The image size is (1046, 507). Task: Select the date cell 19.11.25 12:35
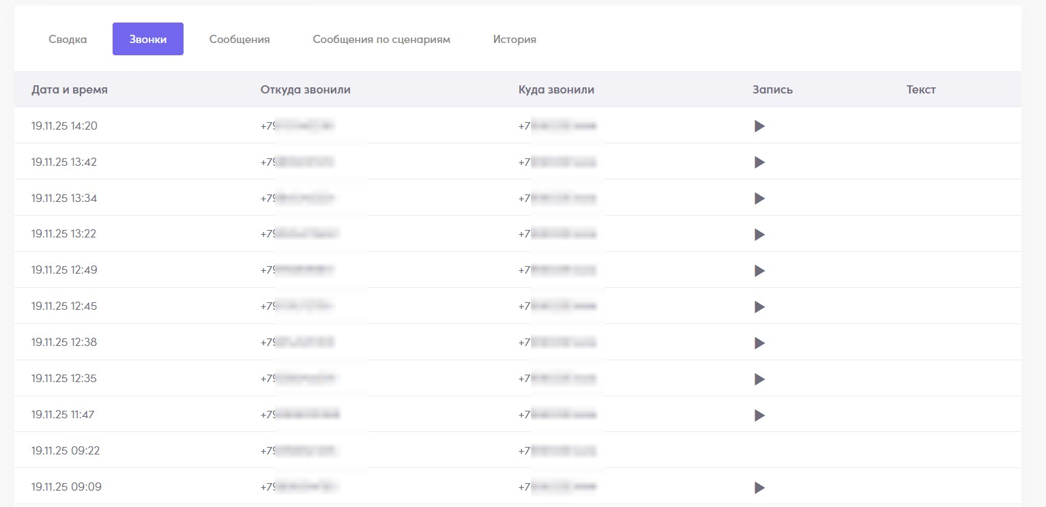pos(64,378)
